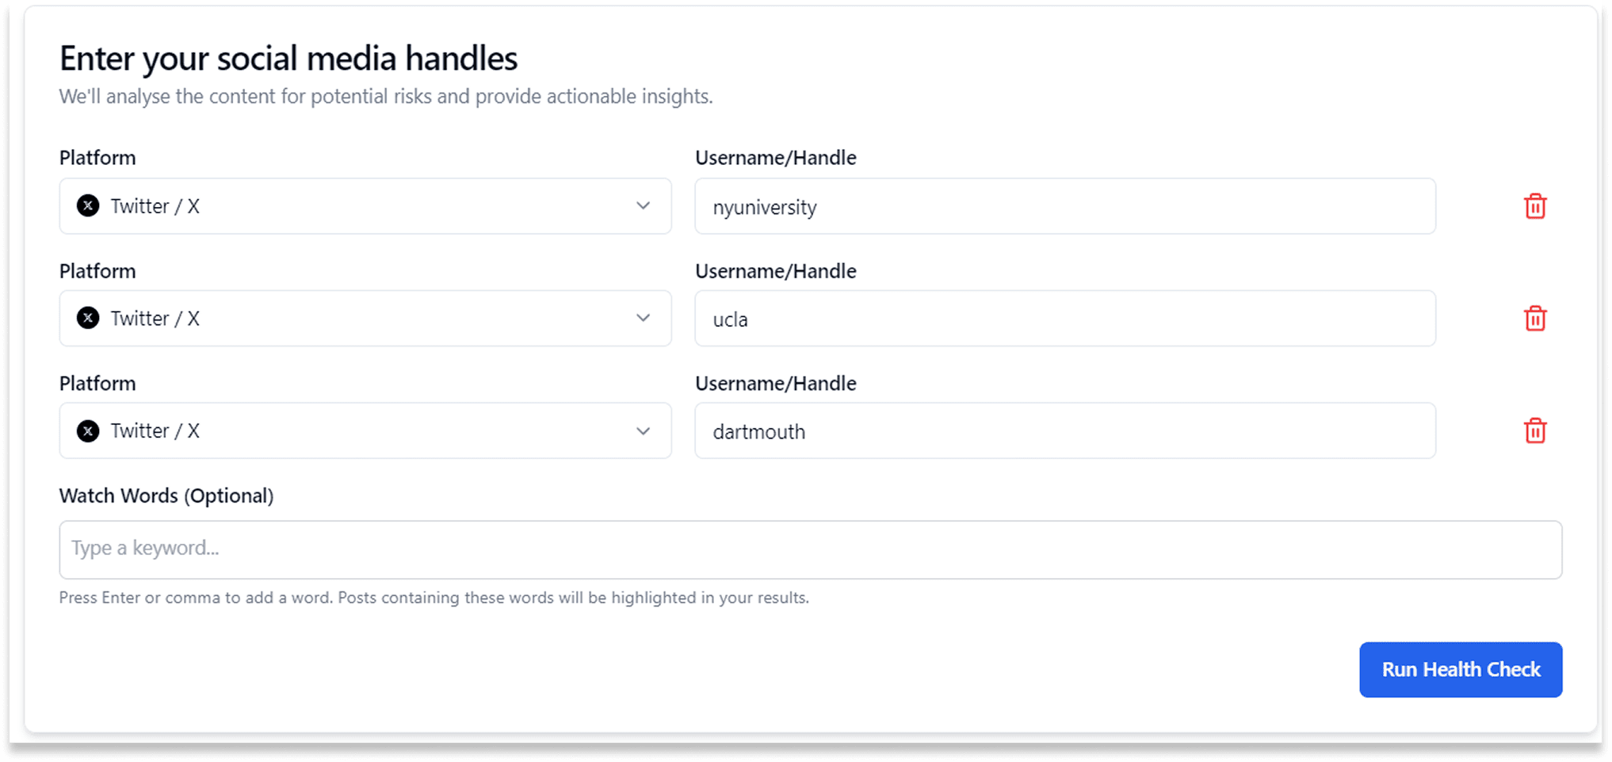The image size is (1612, 762).
Task: Expand the third Platform dropdown chevron
Action: (643, 431)
